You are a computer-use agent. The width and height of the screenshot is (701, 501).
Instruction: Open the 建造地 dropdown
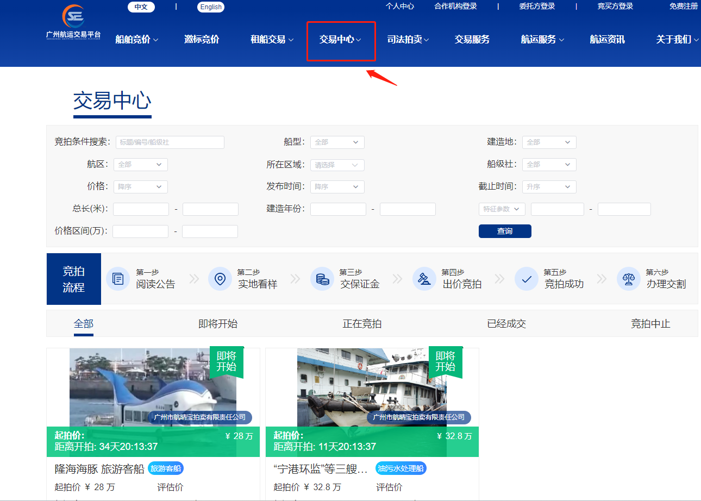pyautogui.click(x=549, y=142)
